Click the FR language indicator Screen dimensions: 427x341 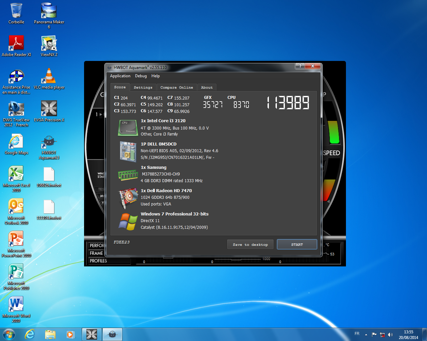tap(357, 334)
